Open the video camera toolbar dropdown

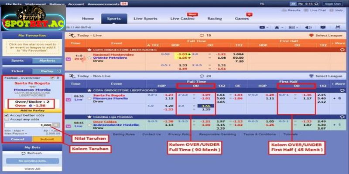pos(264,27)
